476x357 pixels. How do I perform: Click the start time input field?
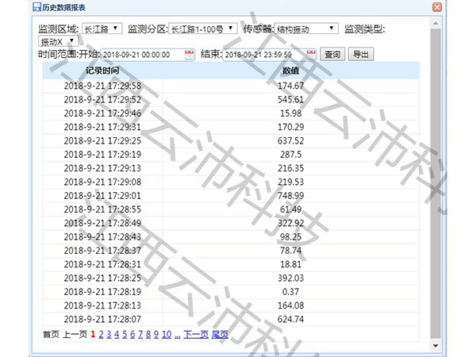pyautogui.click(x=148, y=55)
